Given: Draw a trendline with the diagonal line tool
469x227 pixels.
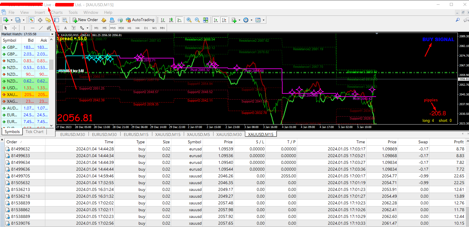Looking at the screenshot, I should 41,28.
